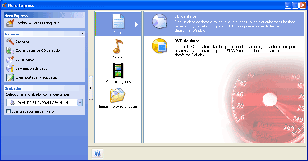Click the DVD de datos disc icon

[x=159, y=46]
